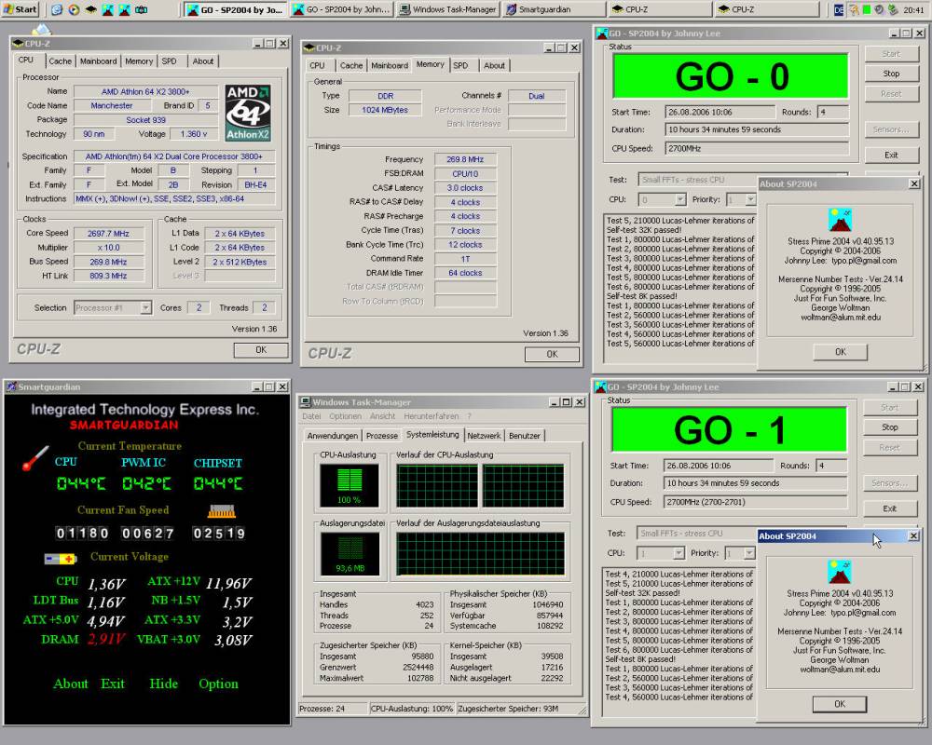Click OK in lower About SP2004 dialog
932x745 pixels.
pyautogui.click(x=840, y=704)
